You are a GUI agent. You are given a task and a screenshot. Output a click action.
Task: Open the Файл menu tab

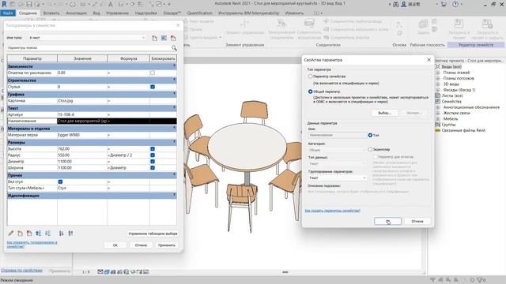point(8,13)
